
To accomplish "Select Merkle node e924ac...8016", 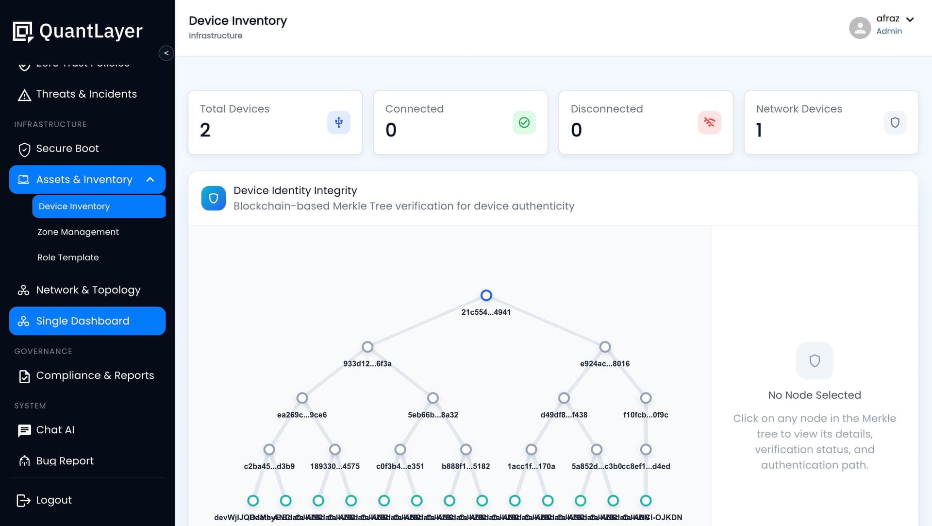I will point(605,347).
